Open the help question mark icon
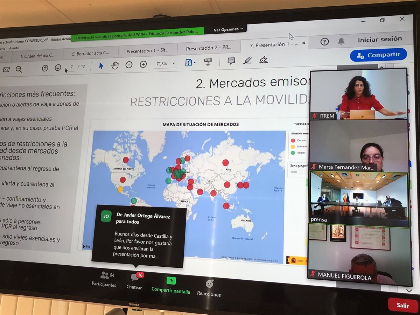The width and height of the screenshot is (420, 315). coord(324,42)
